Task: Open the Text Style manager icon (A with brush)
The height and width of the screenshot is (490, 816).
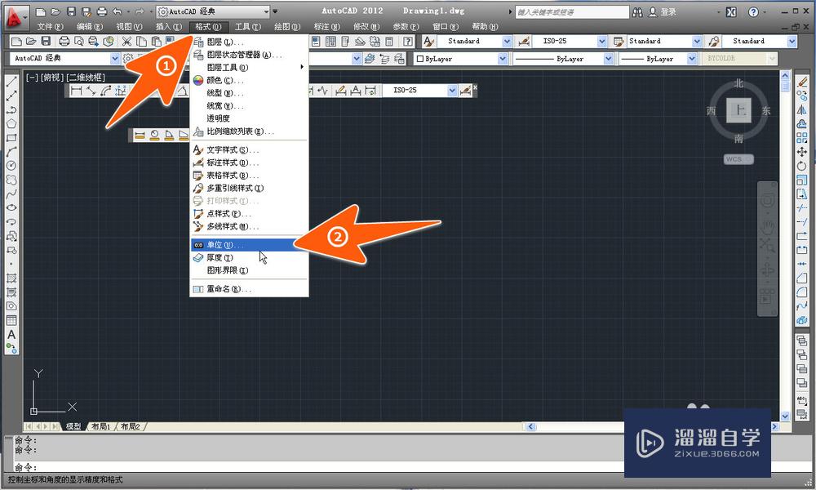Action: [x=428, y=41]
